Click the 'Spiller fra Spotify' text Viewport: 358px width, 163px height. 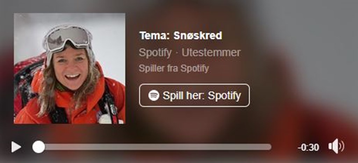pos(174,68)
